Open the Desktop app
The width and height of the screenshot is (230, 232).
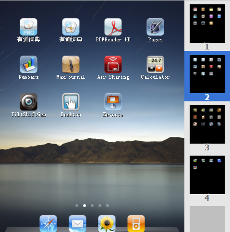click(x=71, y=102)
